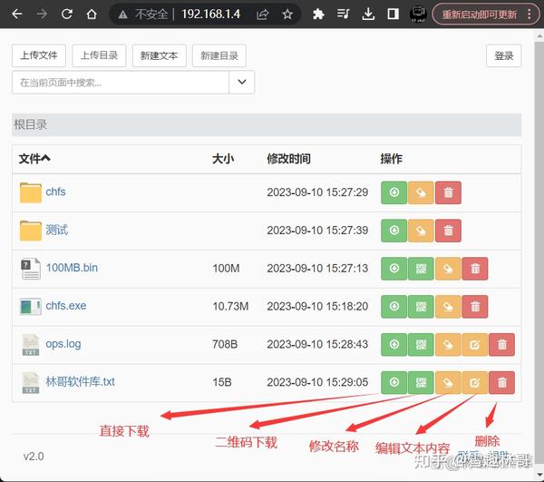The image size is (544, 482).
Task: Share this page from address bar
Action: click(x=263, y=15)
